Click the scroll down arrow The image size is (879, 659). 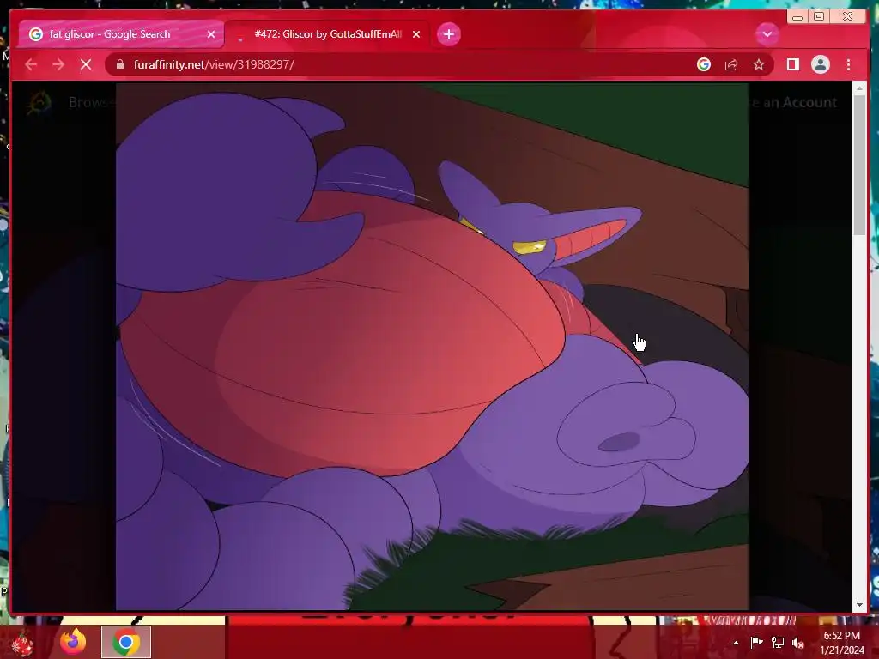(x=859, y=606)
